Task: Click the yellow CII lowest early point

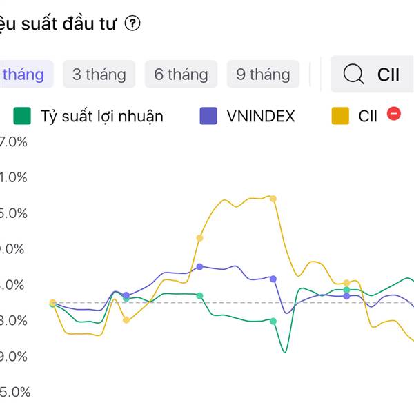Action: tap(126, 319)
